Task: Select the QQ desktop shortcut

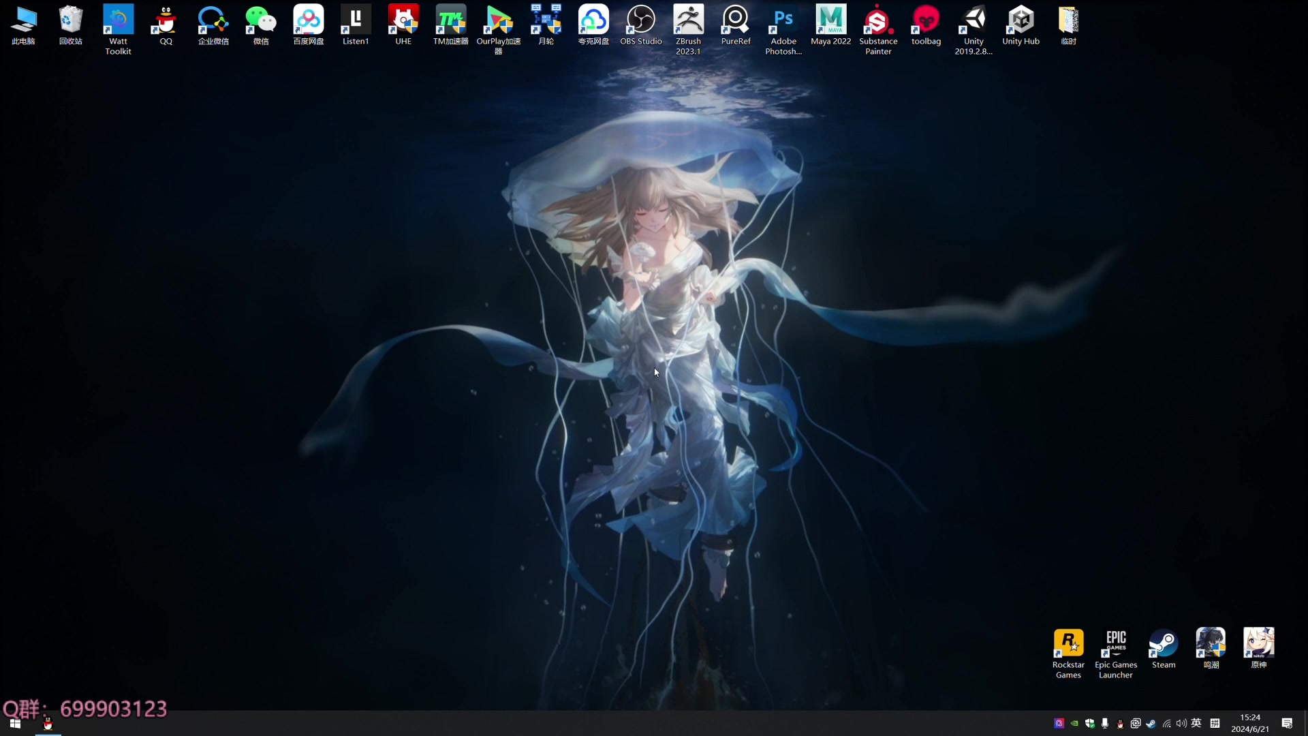Action: (166, 26)
